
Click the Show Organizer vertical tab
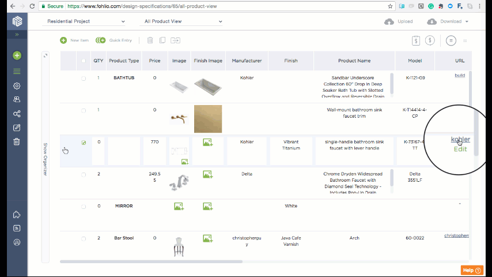[46, 159]
